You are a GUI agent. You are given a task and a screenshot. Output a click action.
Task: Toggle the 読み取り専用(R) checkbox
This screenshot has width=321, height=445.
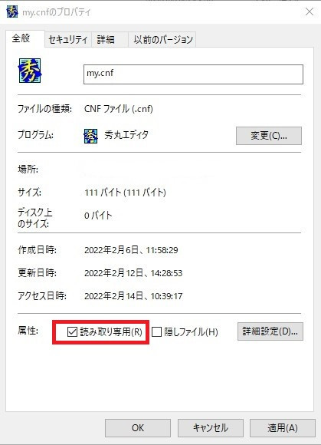(x=72, y=331)
